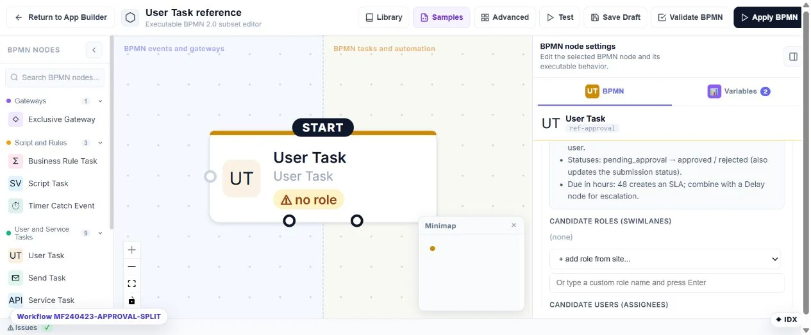This screenshot has height=335, width=811.
Task: Click the User Task reference title
Action: [x=194, y=12]
